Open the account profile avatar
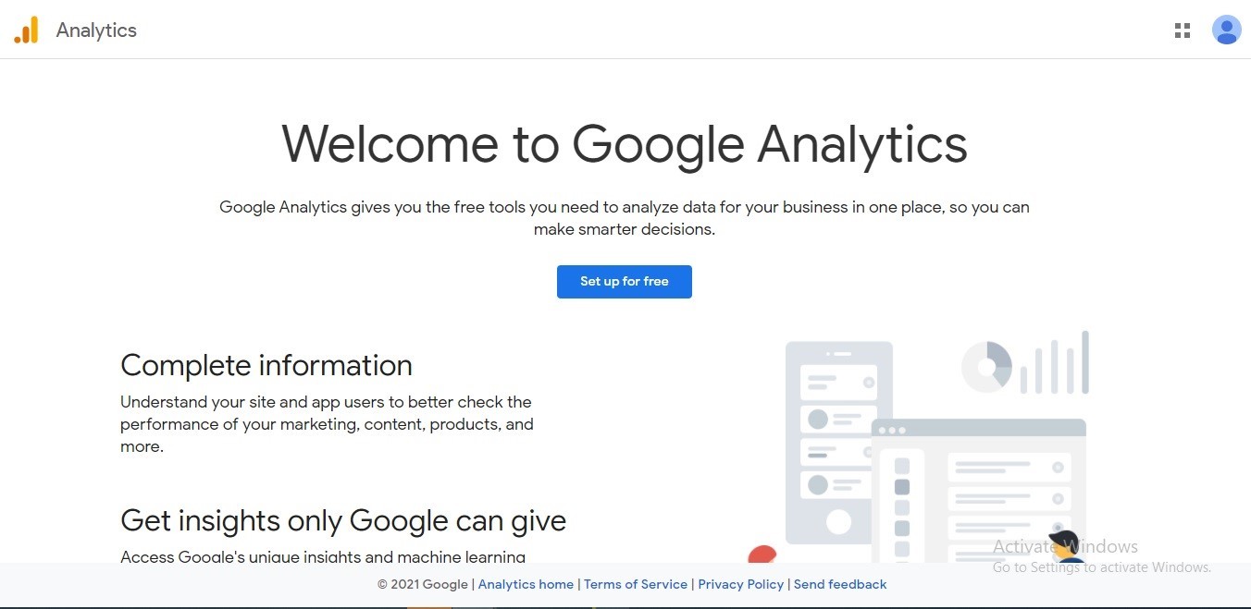This screenshot has width=1251, height=609. click(1226, 30)
